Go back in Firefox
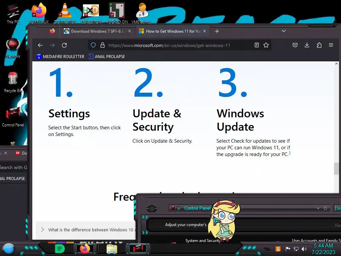The width and height of the screenshot is (341, 256). (40, 45)
